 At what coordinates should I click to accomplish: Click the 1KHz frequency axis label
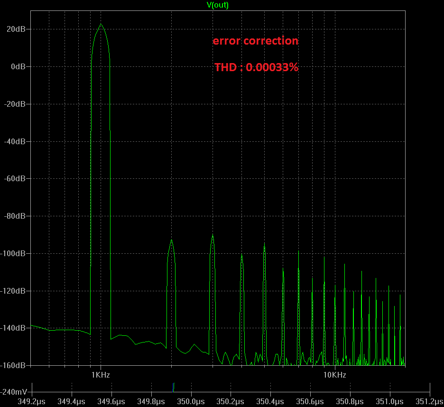pyautogui.click(x=101, y=375)
